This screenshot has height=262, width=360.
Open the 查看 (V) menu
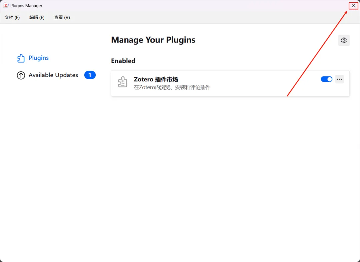tap(62, 17)
